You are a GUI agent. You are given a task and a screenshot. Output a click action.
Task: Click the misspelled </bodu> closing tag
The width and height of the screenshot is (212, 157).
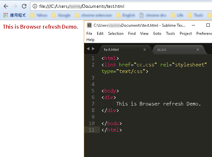tap(112, 123)
